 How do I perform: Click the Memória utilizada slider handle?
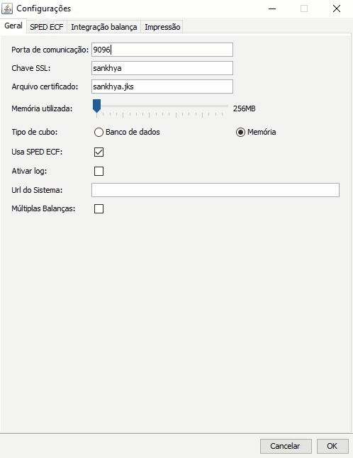click(96, 106)
